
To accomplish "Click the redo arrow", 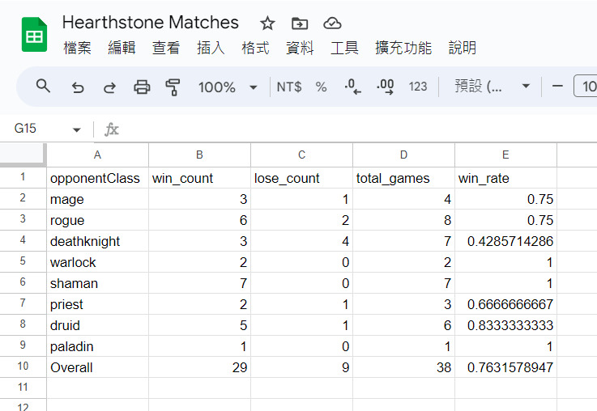I will coord(109,87).
